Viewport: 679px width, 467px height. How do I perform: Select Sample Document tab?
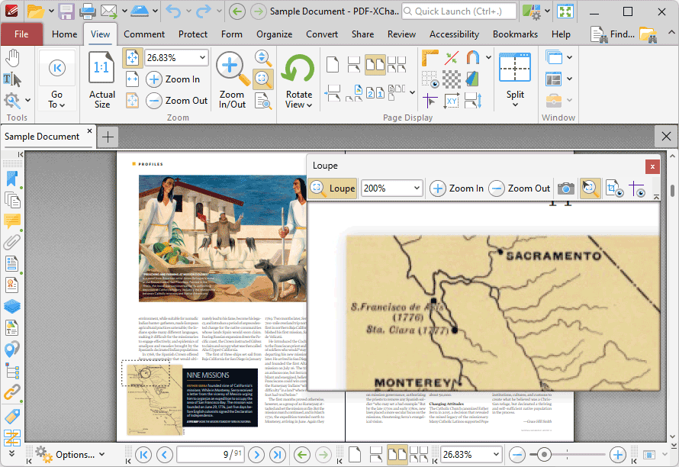(x=42, y=137)
